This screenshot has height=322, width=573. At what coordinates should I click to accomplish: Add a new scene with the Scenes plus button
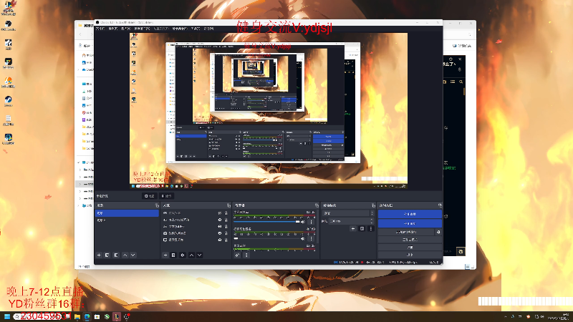point(99,255)
